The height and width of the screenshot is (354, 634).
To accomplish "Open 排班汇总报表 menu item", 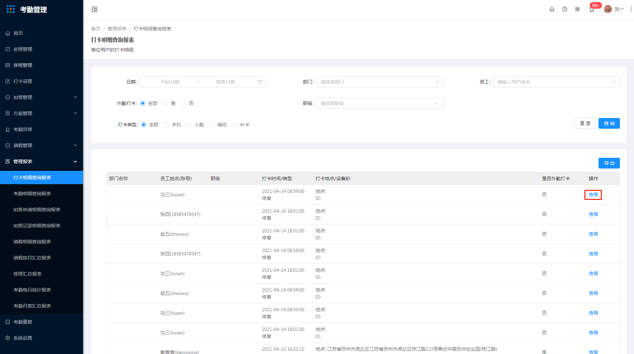I will pos(42,274).
